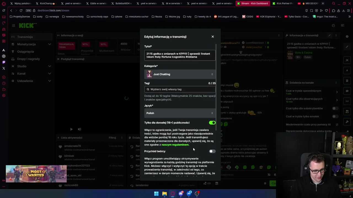Expand slow mode chat settings

point(337,92)
